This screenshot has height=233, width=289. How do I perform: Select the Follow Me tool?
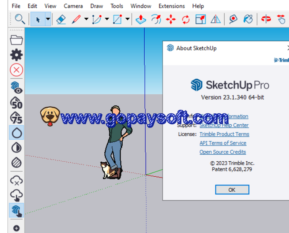click(x=156, y=19)
